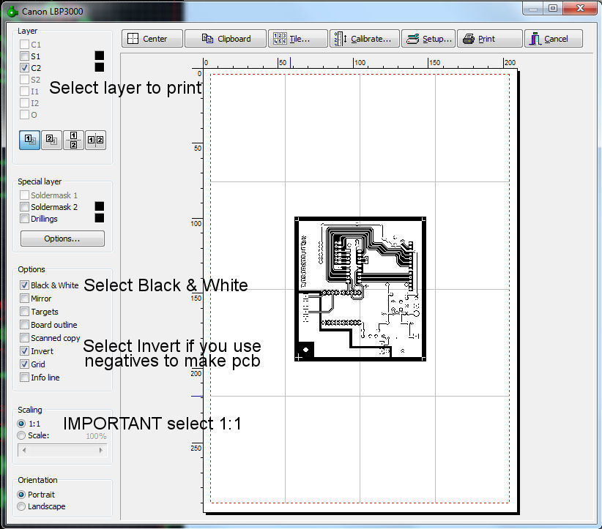Toggle the I1 layer checkbox

pos(25,91)
